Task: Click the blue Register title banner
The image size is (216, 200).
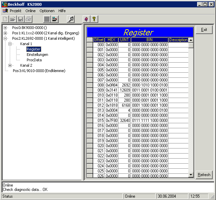Action: (x=140, y=32)
